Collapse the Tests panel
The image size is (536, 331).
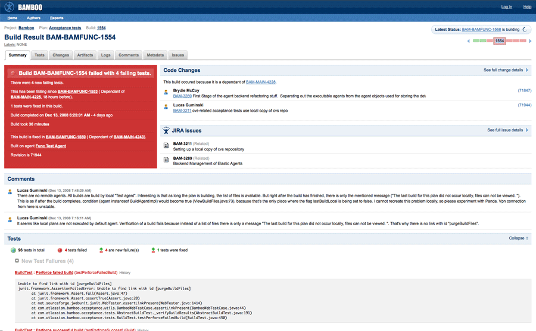[519, 238]
